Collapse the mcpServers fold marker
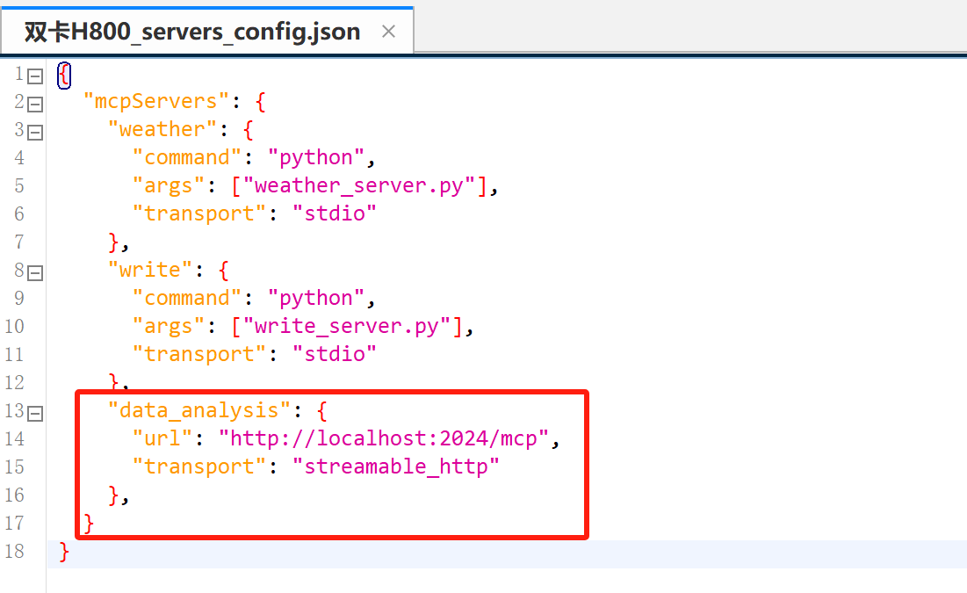Image resolution: width=967 pixels, height=593 pixels. point(36,104)
